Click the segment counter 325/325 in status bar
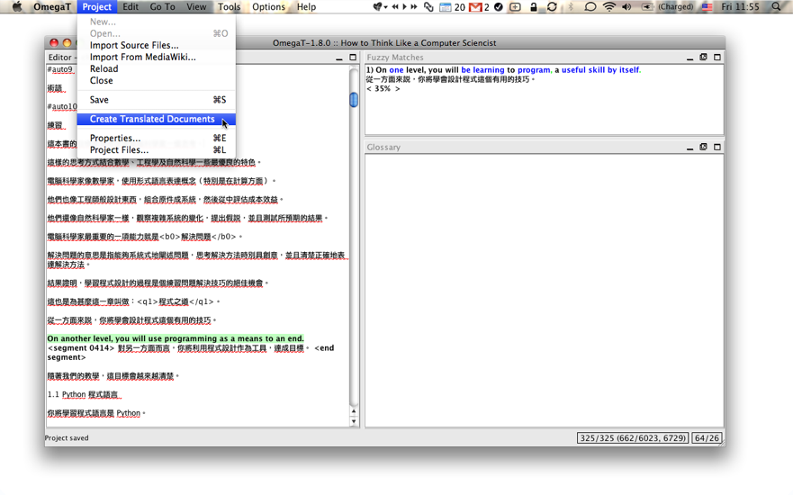793x495 pixels. click(x=633, y=438)
